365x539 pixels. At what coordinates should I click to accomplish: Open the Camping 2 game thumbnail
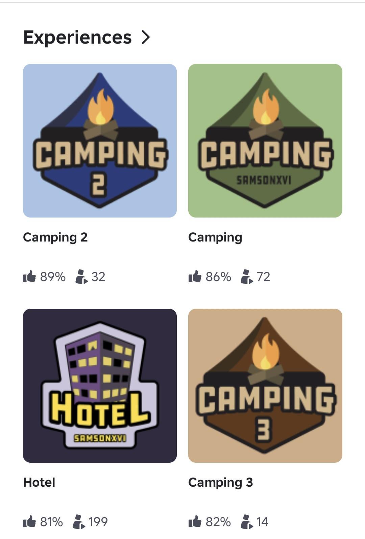pyautogui.click(x=100, y=140)
